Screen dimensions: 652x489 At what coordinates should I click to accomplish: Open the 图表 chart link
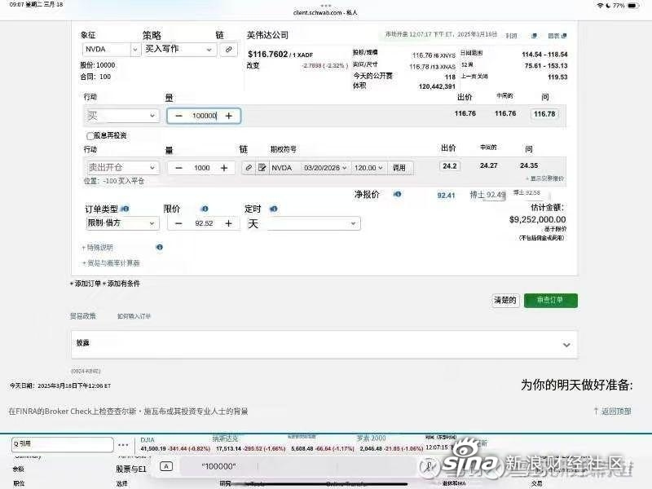click(557, 36)
